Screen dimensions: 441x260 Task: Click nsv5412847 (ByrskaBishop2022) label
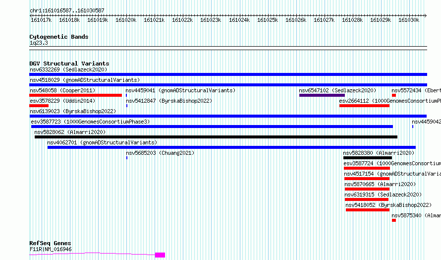[x=169, y=101]
